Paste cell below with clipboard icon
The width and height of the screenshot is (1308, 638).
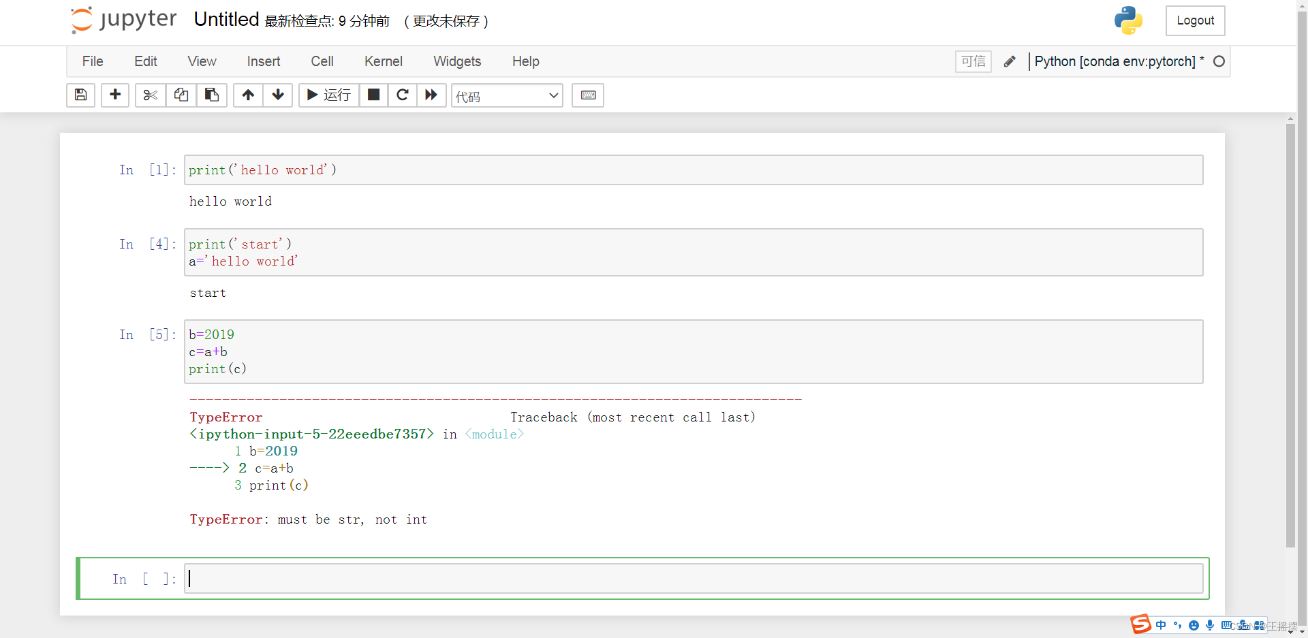(x=212, y=95)
